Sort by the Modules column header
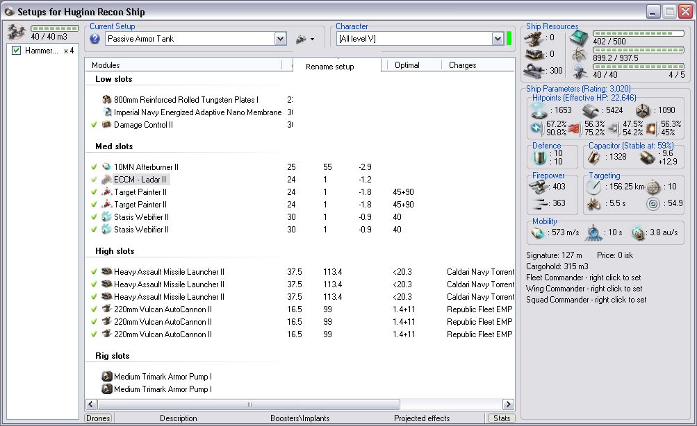 (x=183, y=65)
